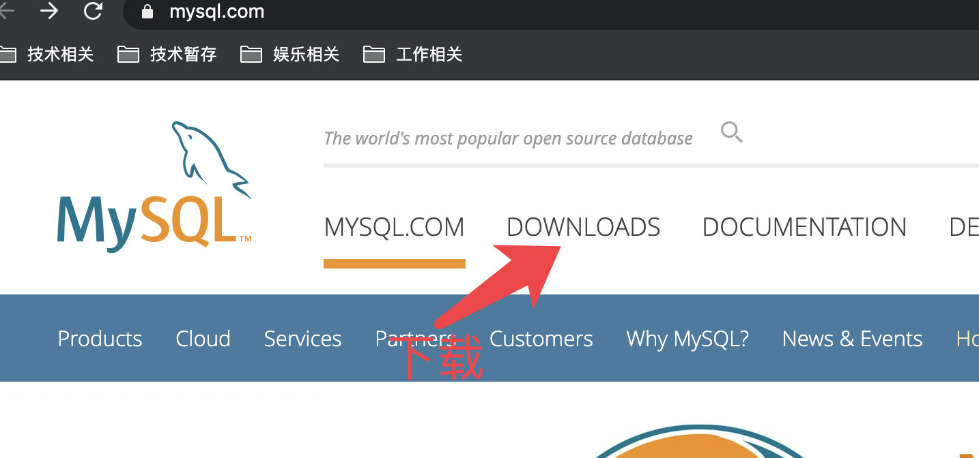979x458 pixels.
Task: Open the Products menu
Action: click(100, 339)
